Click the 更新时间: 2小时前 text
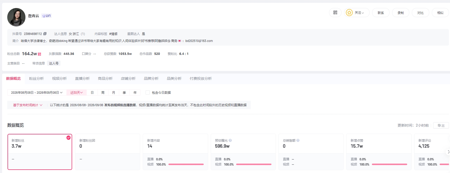 (x=413, y=125)
